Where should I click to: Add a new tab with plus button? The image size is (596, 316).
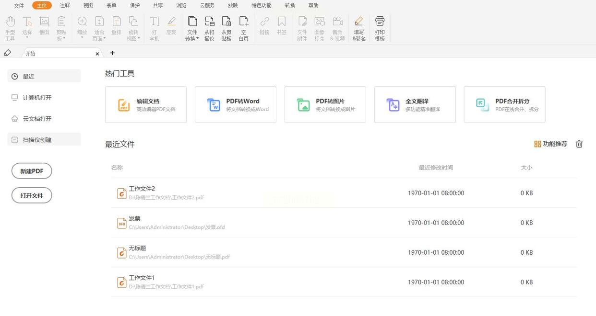pyautogui.click(x=112, y=53)
